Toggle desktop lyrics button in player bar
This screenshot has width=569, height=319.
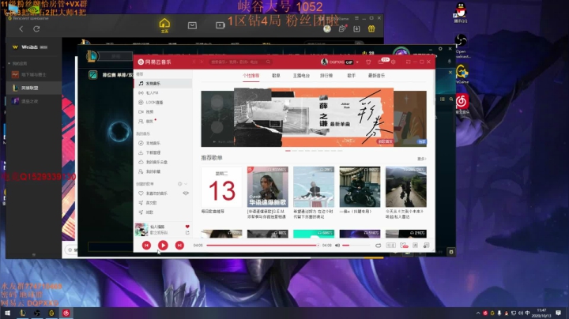415,246
